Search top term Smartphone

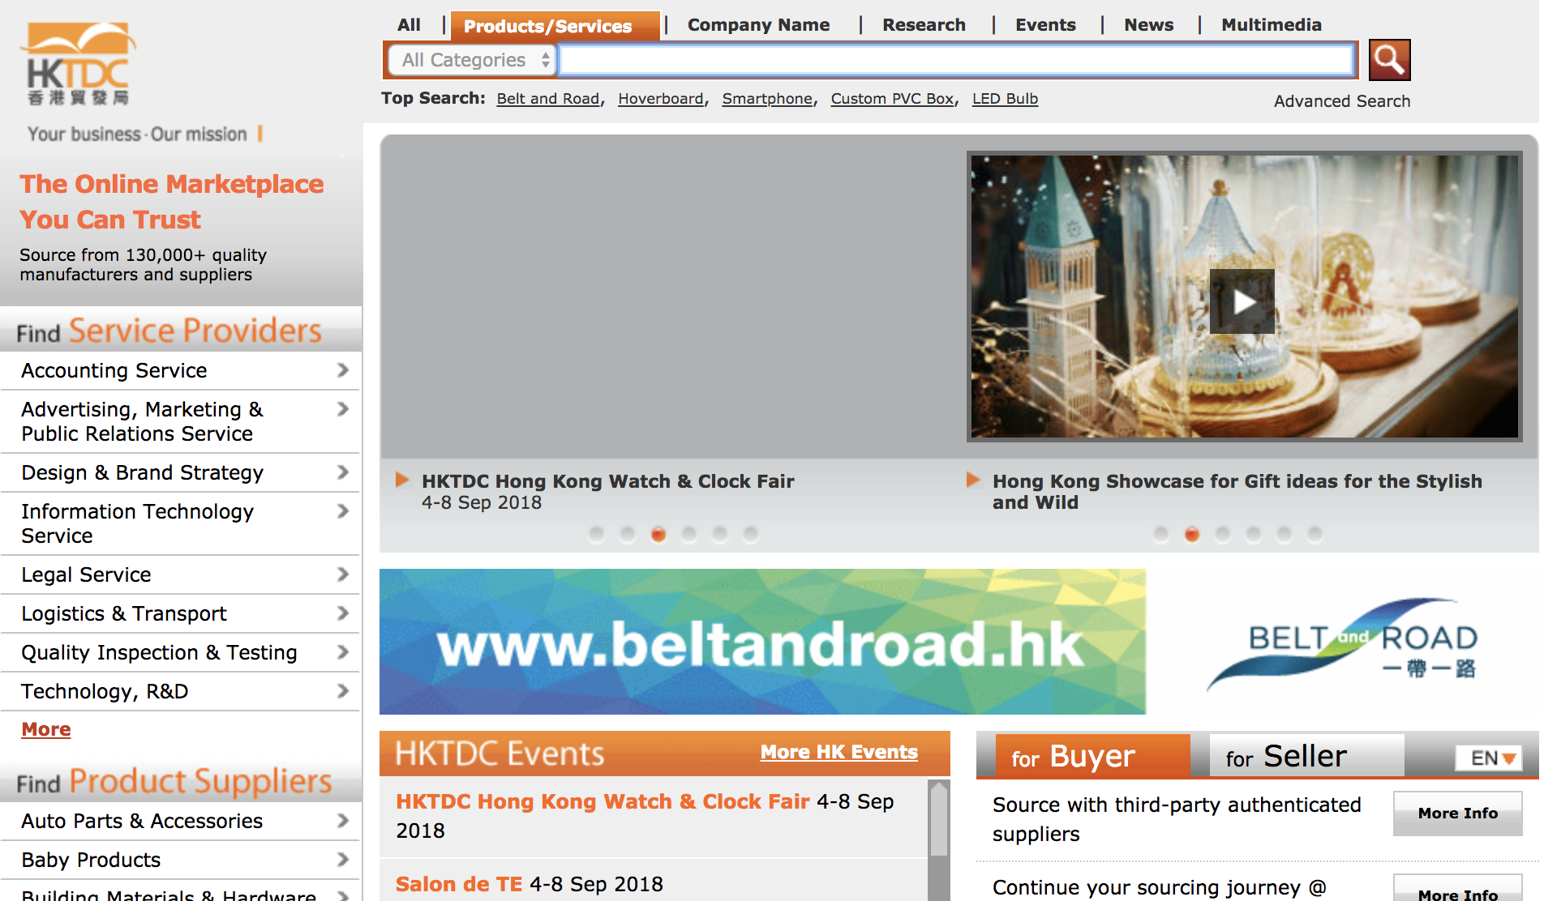[x=767, y=99]
